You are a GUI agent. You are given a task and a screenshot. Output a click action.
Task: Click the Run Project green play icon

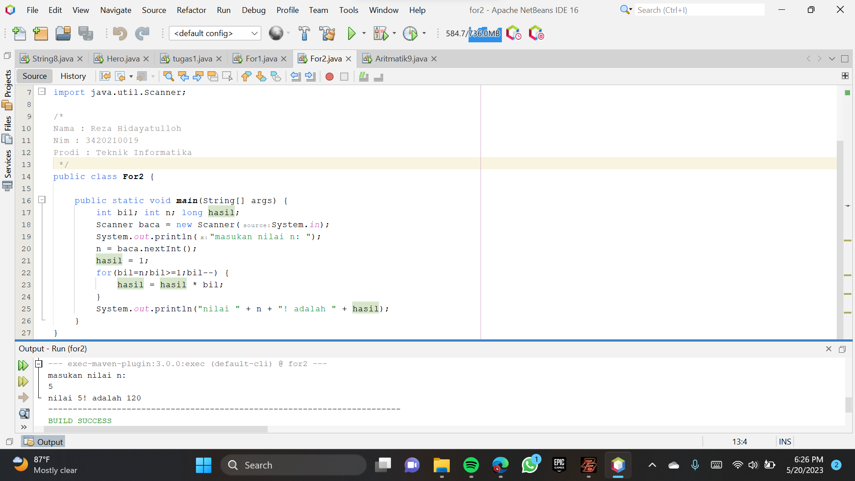click(351, 33)
